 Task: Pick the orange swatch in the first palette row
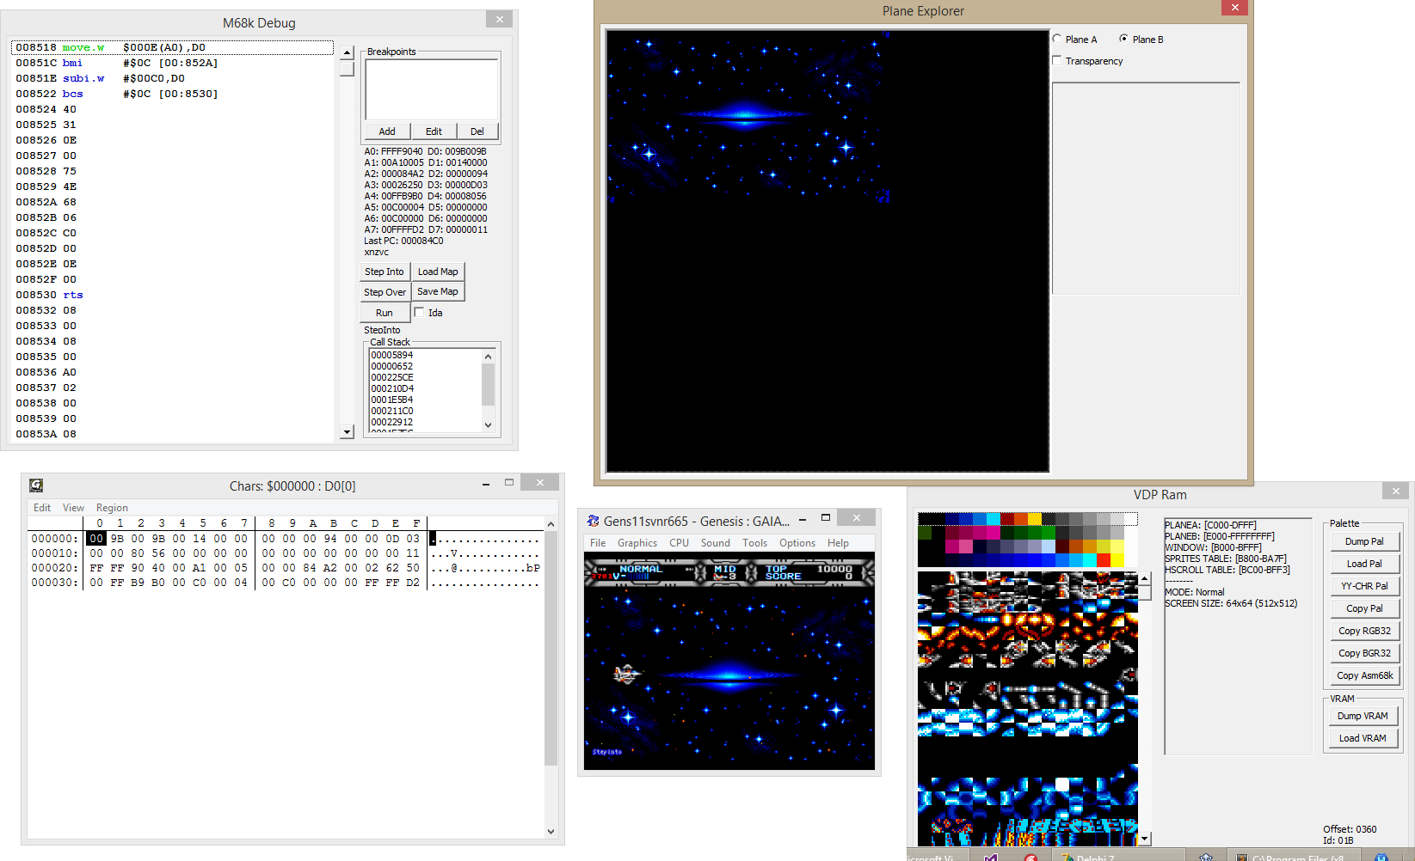click(x=1021, y=519)
